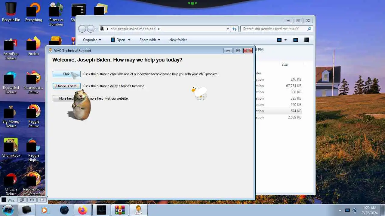Expand the breadcrumb arrow after folder name
Viewport: 385px width, 216px height.
click(159, 29)
